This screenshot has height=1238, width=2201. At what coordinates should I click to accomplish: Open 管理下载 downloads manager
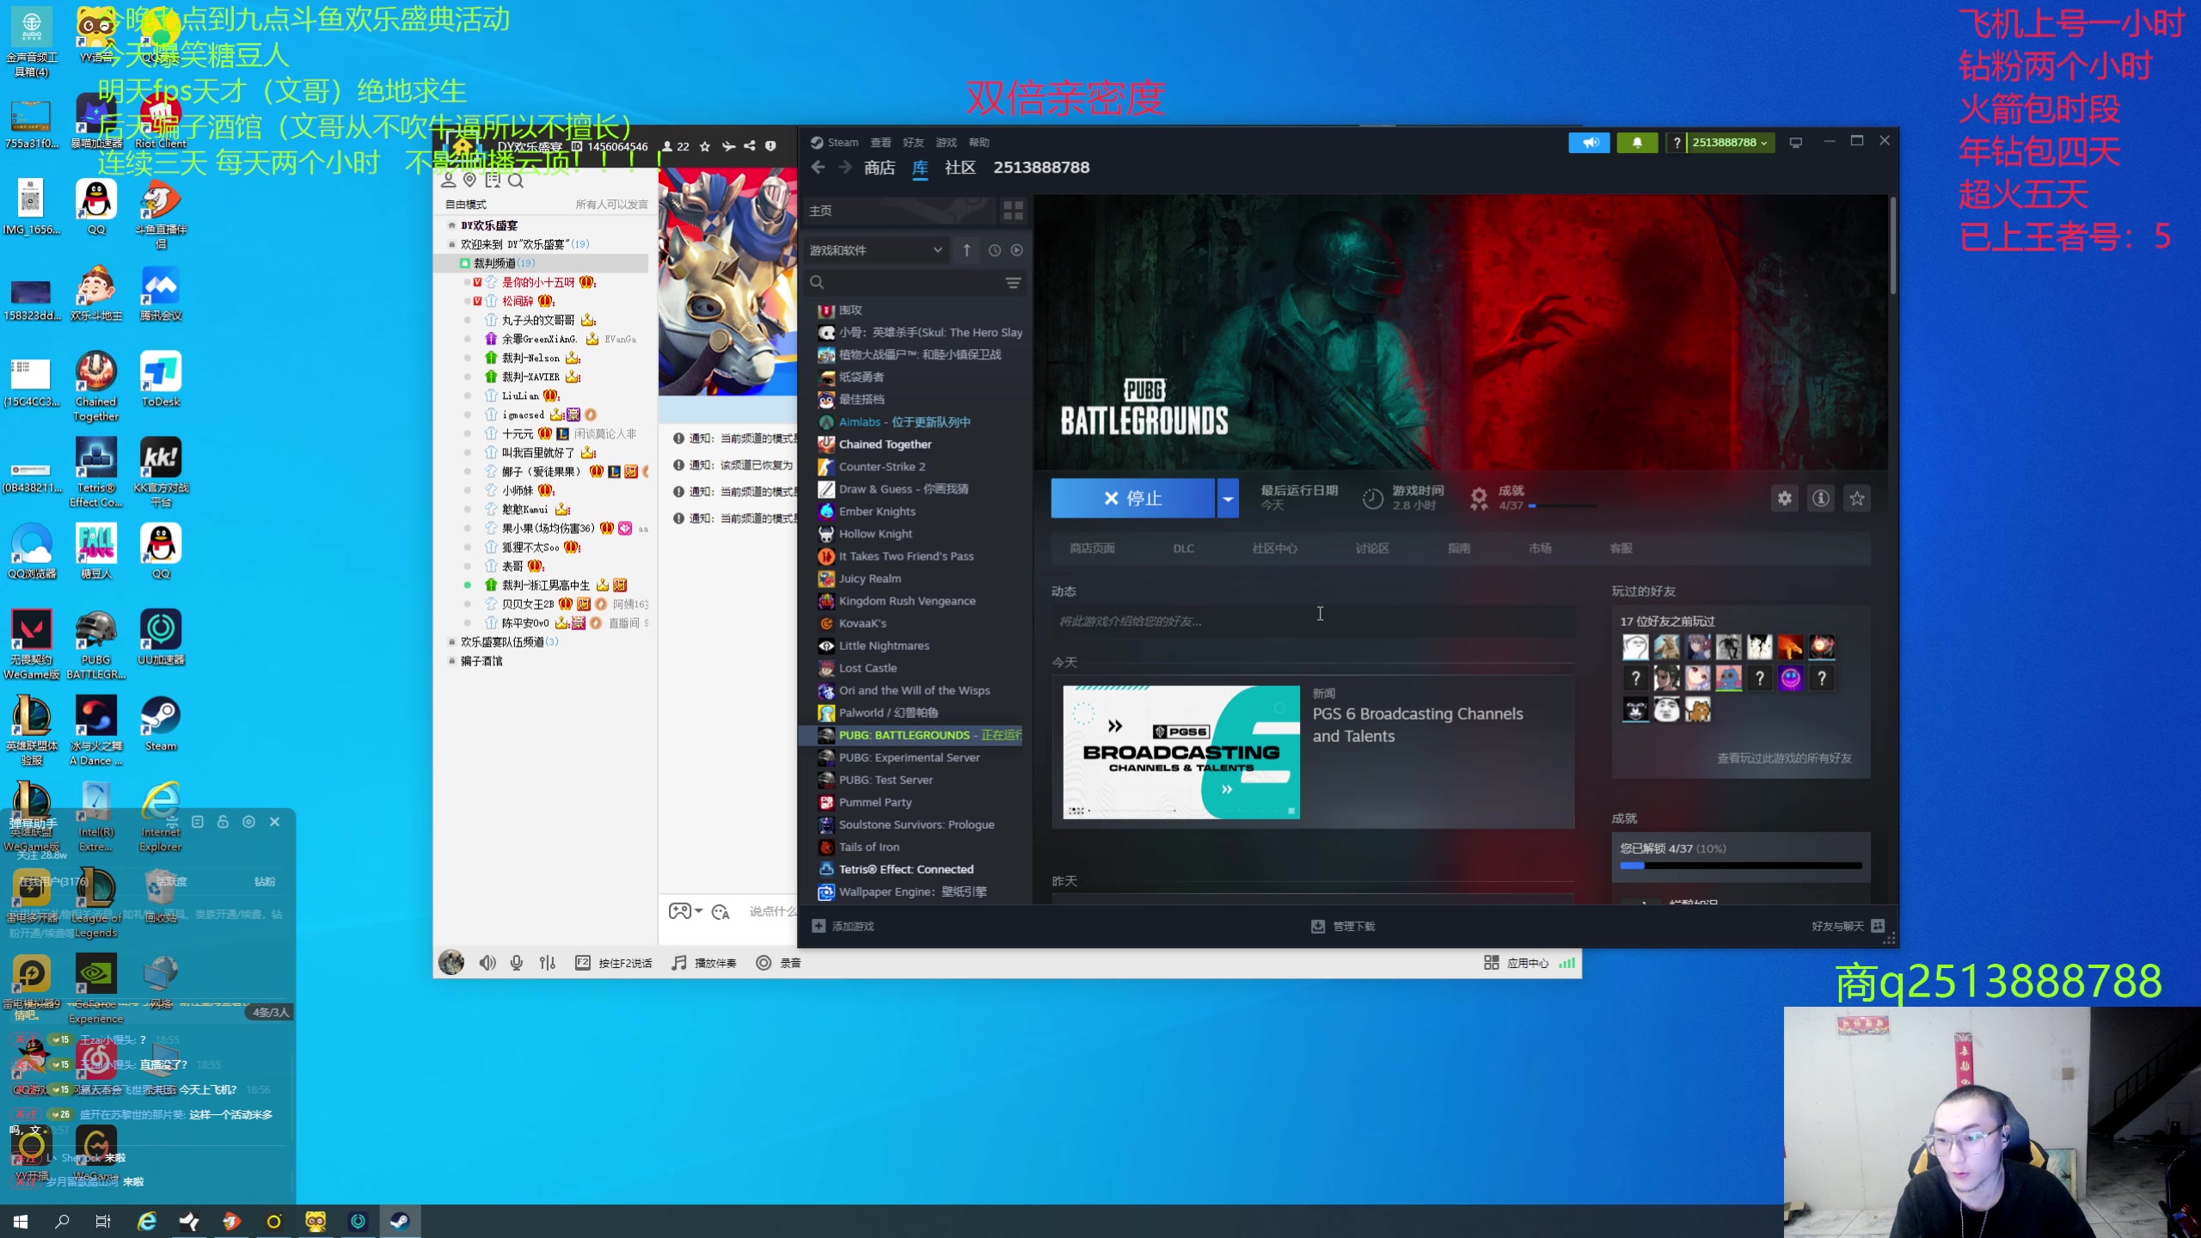1343,926
